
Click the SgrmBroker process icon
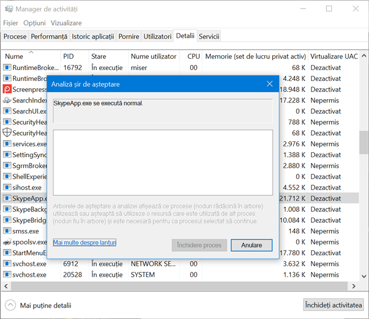click(7, 166)
